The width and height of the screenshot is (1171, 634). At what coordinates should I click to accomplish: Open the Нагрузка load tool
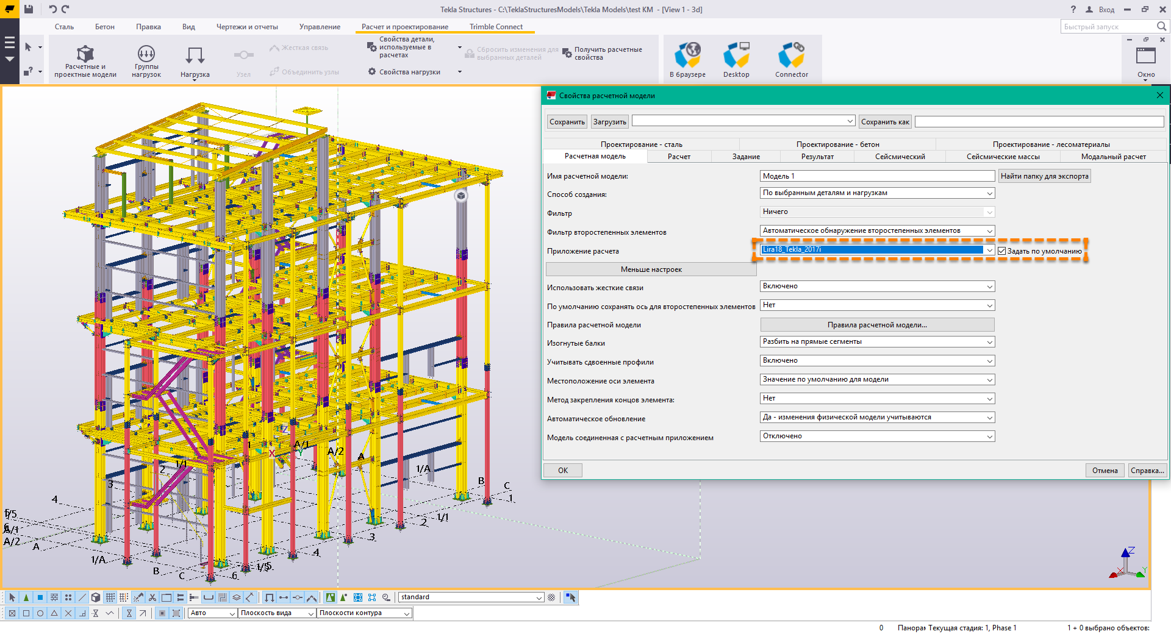(195, 61)
